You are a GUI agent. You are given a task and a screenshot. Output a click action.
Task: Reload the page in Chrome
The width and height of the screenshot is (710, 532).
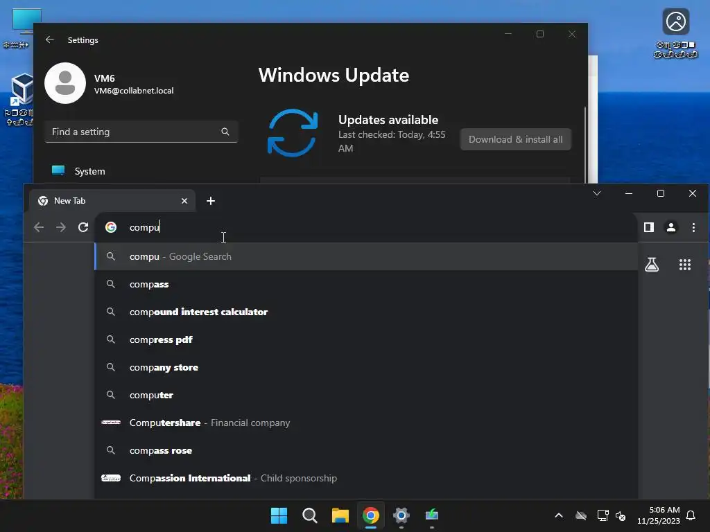83,227
